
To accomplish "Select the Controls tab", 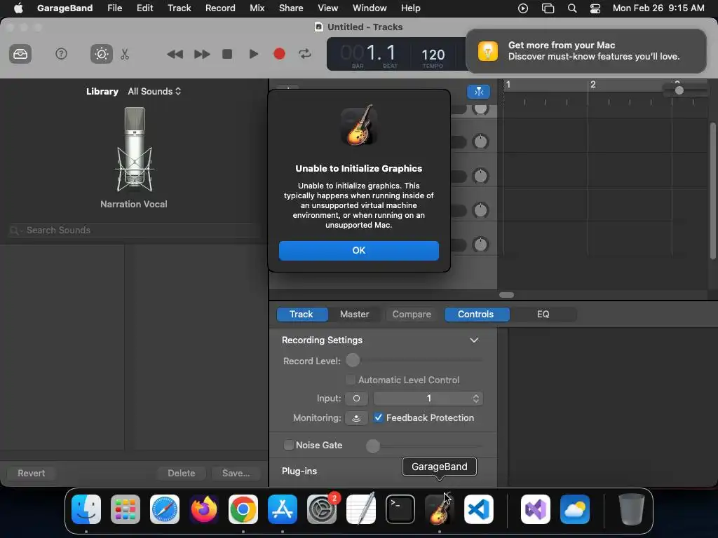I will (x=476, y=315).
